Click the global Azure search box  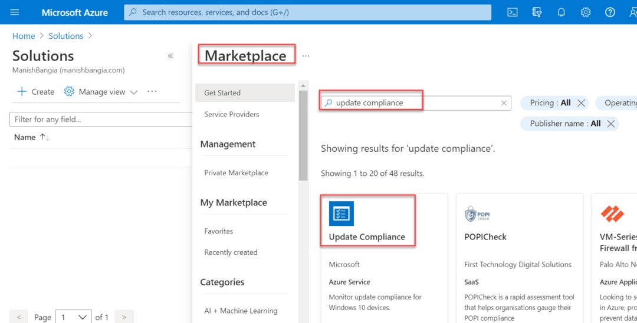(307, 12)
